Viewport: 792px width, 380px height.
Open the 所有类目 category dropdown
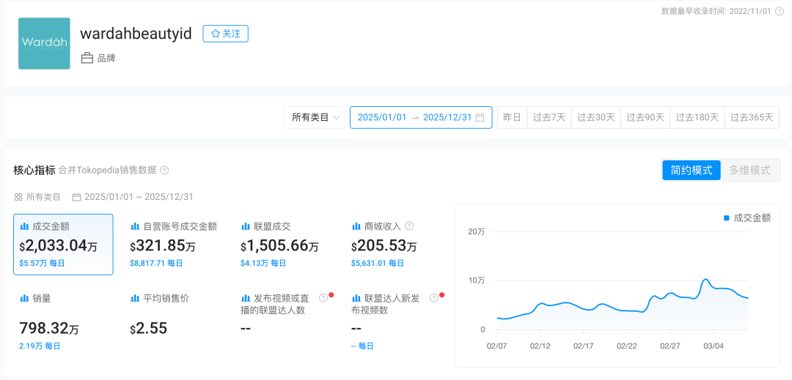pyautogui.click(x=314, y=117)
